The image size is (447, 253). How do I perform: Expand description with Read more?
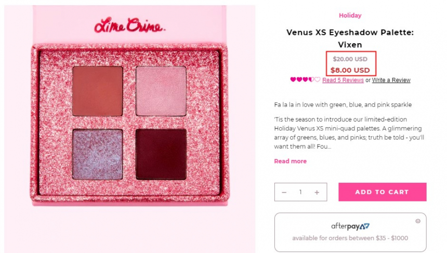pyautogui.click(x=290, y=161)
